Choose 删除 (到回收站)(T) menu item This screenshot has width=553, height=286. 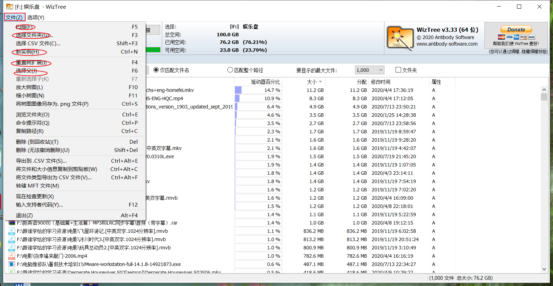click(x=74, y=142)
